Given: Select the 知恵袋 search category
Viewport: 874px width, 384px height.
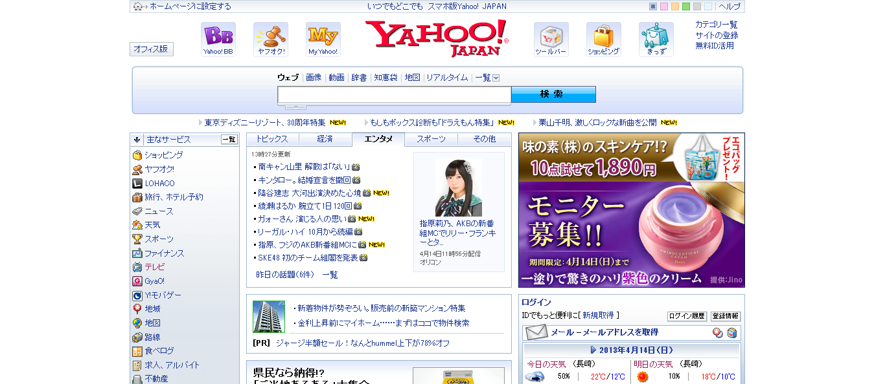Looking at the screenshot, I should point(385,78).
